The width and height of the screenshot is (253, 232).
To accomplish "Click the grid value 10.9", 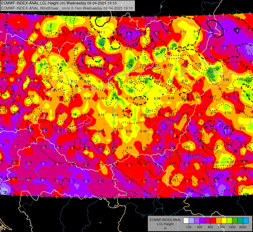I will 224,47.
